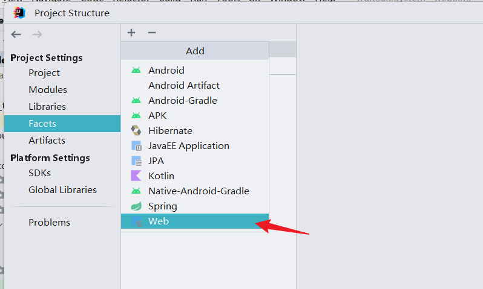Click the back navigation arrow

16,34
